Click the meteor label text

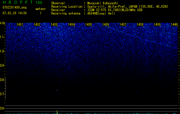(x=41, y=9)
